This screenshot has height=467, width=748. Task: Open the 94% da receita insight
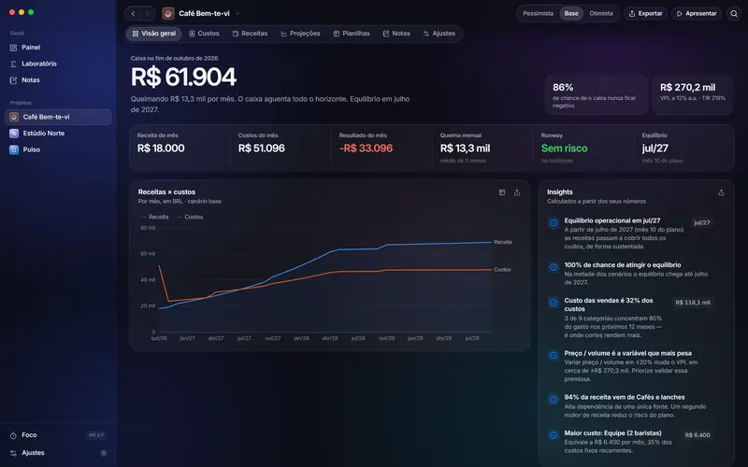tap(629, 405)
